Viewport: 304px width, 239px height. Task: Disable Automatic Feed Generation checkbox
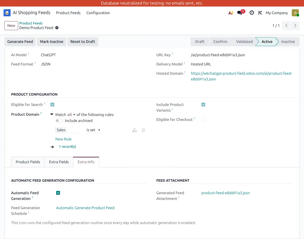[58, 193]
